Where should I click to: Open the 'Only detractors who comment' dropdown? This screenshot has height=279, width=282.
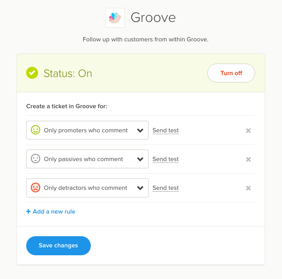point(87,188)
